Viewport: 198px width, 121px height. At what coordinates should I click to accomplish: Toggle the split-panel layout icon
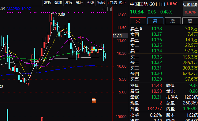[x=110, y=9]
